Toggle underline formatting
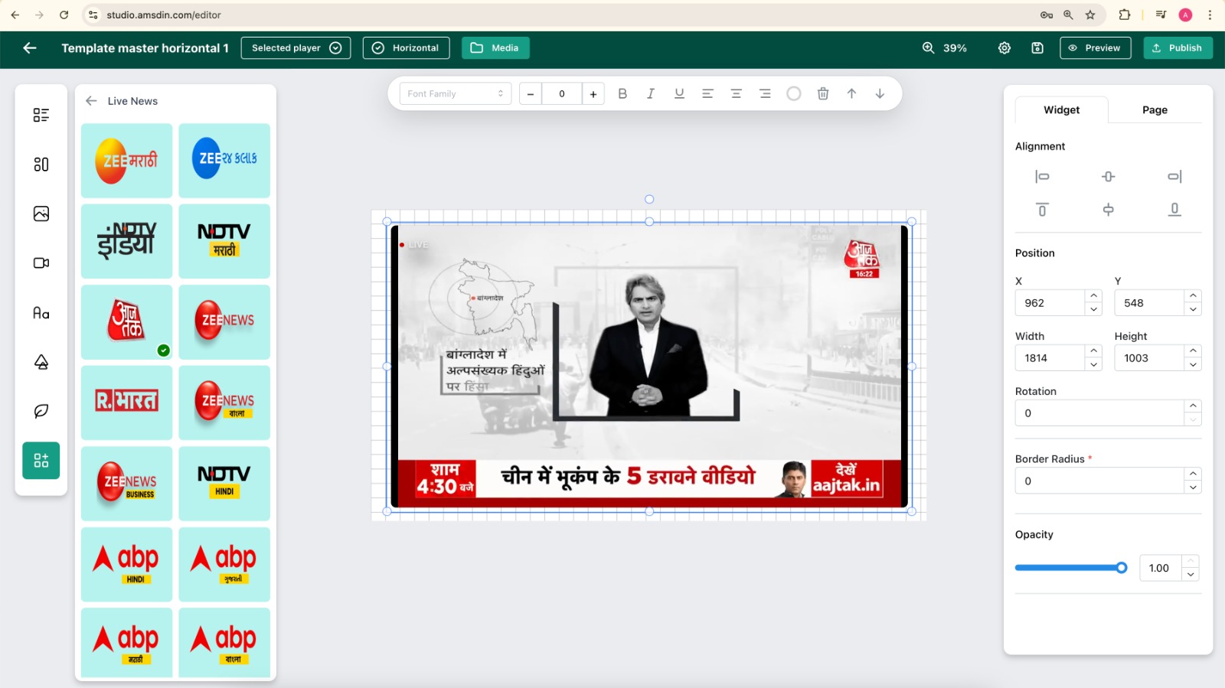This screenshot has height=688, width=1225. pyautogui.click(x=679, y=93)
